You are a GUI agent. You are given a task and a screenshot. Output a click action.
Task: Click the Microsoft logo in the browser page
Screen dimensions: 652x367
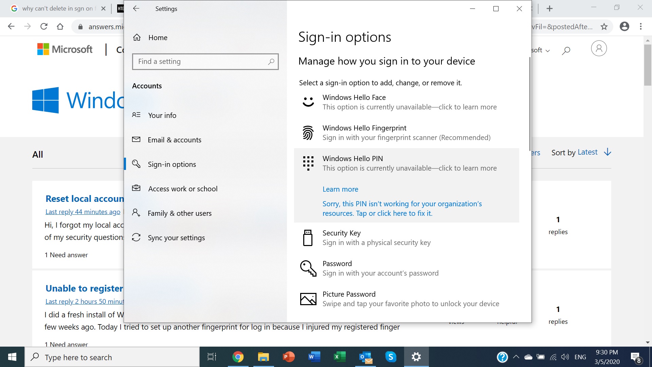click(65, 49)
